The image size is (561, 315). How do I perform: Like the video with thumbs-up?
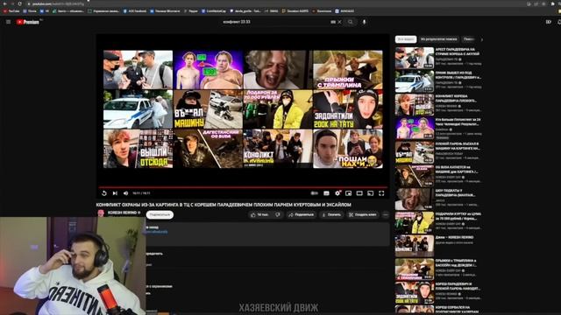(x=259, y=214)
